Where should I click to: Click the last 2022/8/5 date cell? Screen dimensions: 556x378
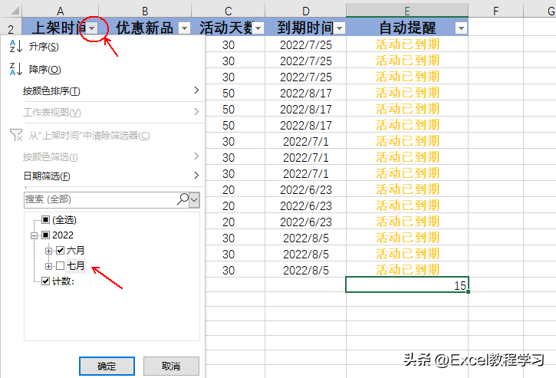coord(306,270)
